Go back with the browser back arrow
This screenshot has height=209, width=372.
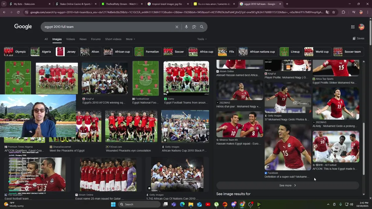point(4,12)
